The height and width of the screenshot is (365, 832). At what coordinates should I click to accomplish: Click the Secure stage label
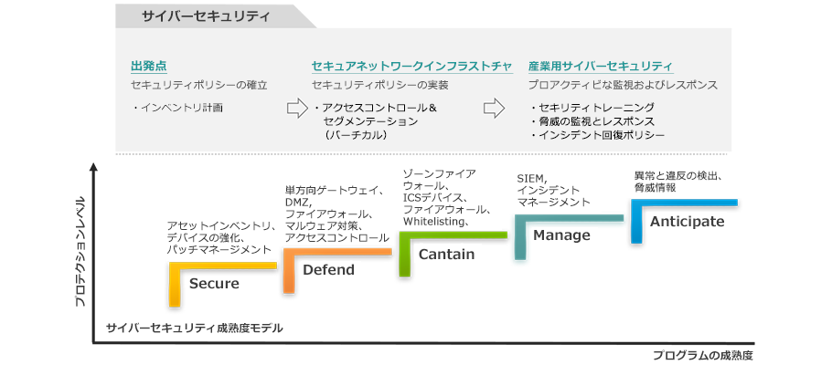click(x=214, y=284)
